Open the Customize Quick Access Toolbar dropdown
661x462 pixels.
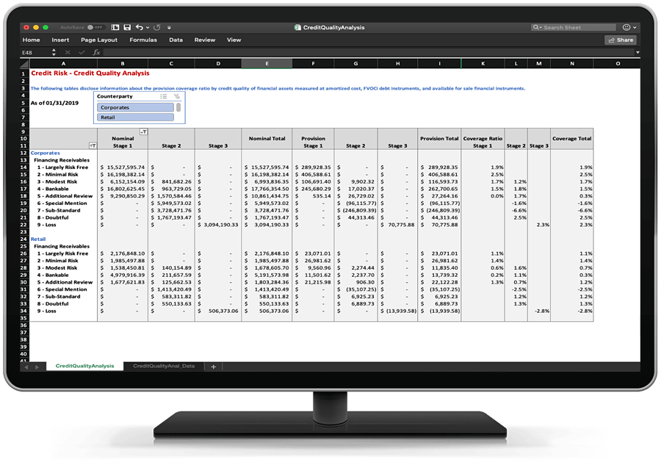click(169, 28)
